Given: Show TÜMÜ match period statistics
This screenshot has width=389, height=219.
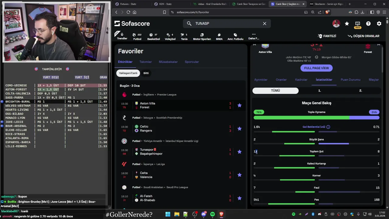Looking at the screenshot, I should (x=275, y=91).
